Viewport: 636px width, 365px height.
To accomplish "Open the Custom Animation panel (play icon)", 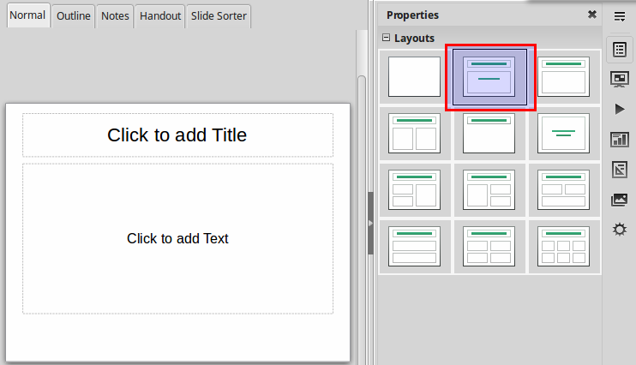I will (619, 109).
